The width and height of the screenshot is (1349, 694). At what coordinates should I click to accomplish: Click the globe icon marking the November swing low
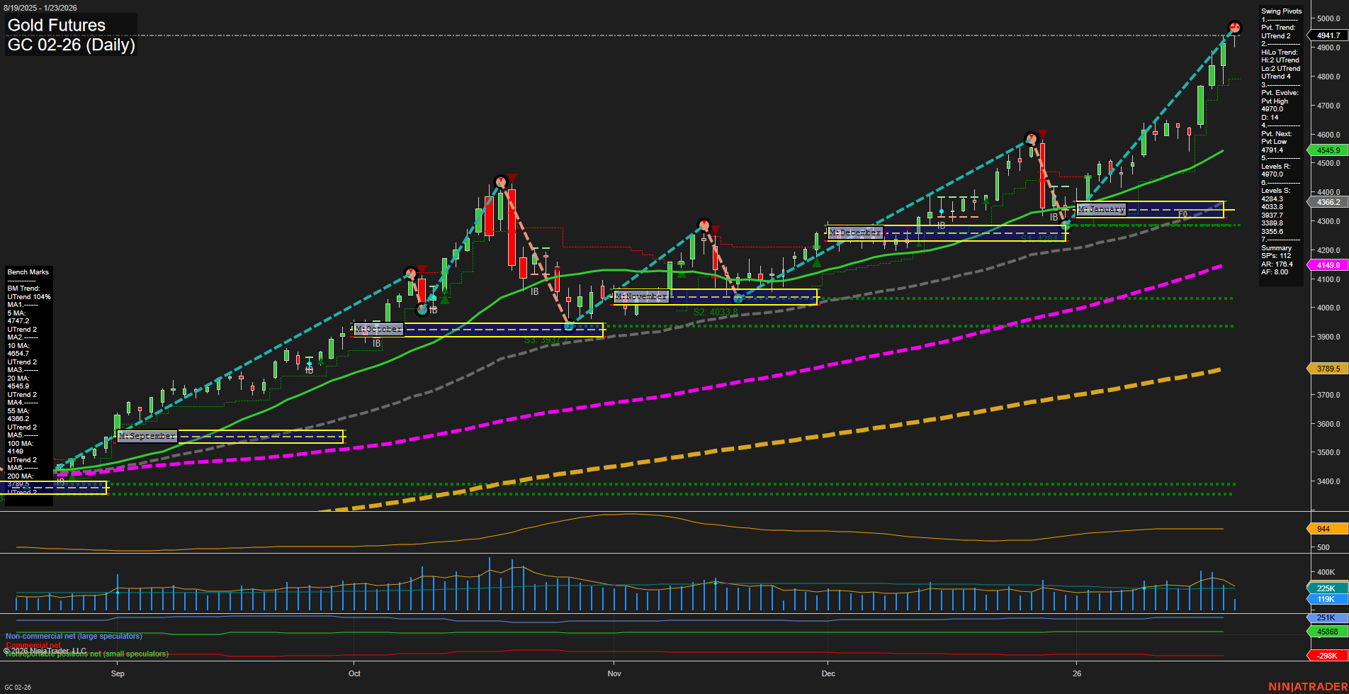pos(737,298)
